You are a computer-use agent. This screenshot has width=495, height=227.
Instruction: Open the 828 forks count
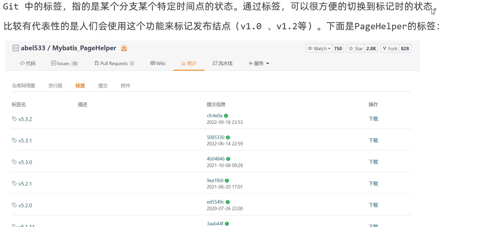coord(405,48)
